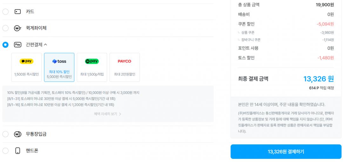Click the 퀵계좌이체 won-plug icon
Image resolution: width=343 pixels, height=162 pixels.
17,28
